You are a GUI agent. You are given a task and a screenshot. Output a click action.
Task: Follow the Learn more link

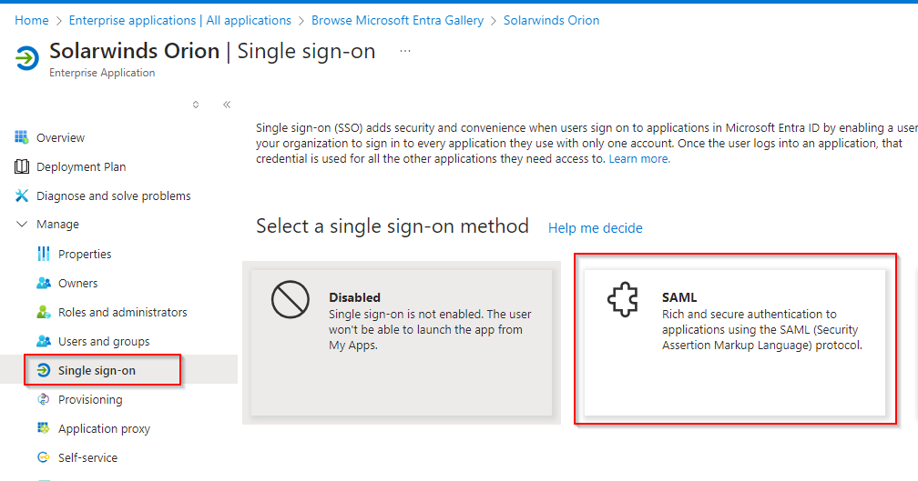tap(639, 159)
